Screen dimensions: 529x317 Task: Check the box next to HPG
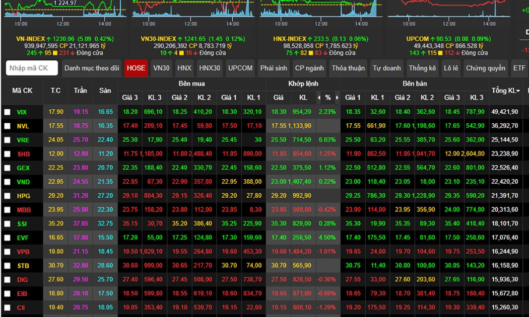(x=7, y=196)
